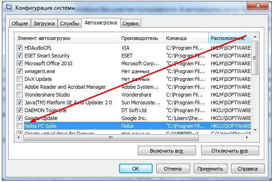Enable the DivX Update checkbox

pos(19,79)
